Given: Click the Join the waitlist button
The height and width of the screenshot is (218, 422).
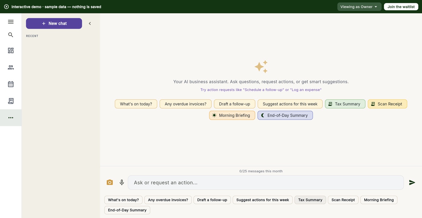Looking at the screenshot, I should tap(401, 7).
